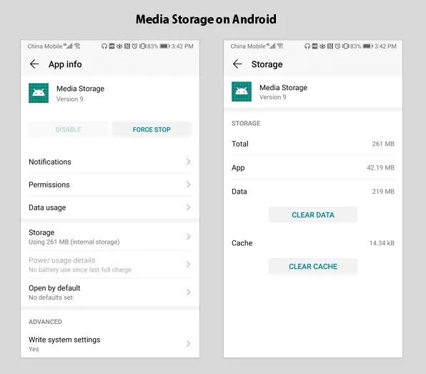The height and width of the screenshot is (374, 426).
Task: Go back from the App info screen
Action: [x=34, y=64]
